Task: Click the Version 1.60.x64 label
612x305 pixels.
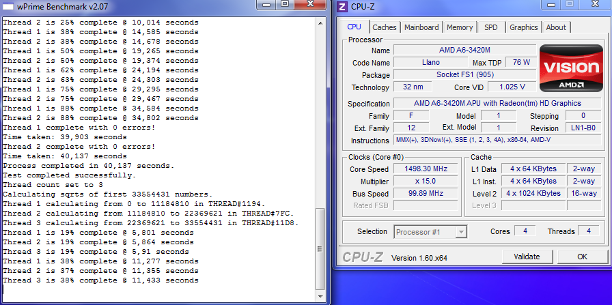Action: tap(419, 258)
